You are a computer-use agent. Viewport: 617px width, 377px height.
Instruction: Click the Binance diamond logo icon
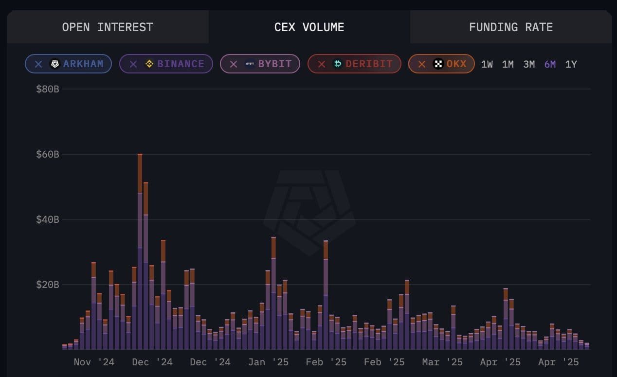click(149, 64)
